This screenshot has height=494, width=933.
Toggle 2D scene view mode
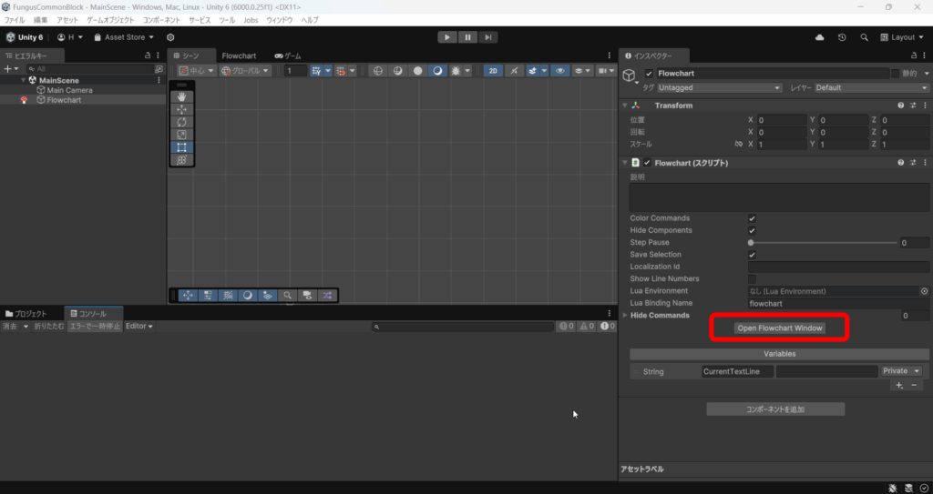pos(492,70)
